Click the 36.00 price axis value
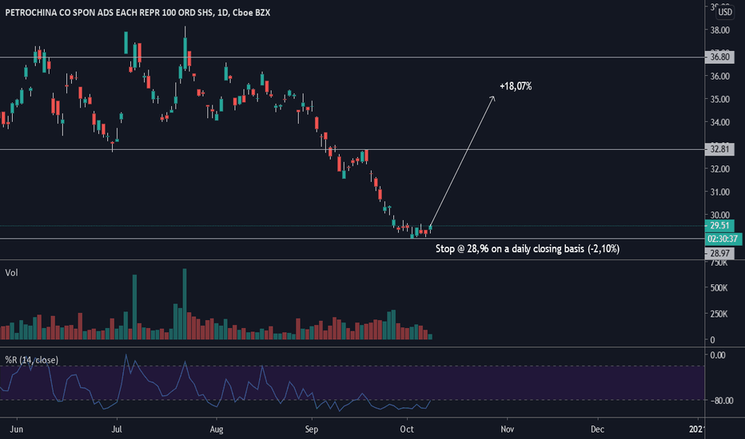The width and height of the screenshot is (745, 439). [719, 76]
